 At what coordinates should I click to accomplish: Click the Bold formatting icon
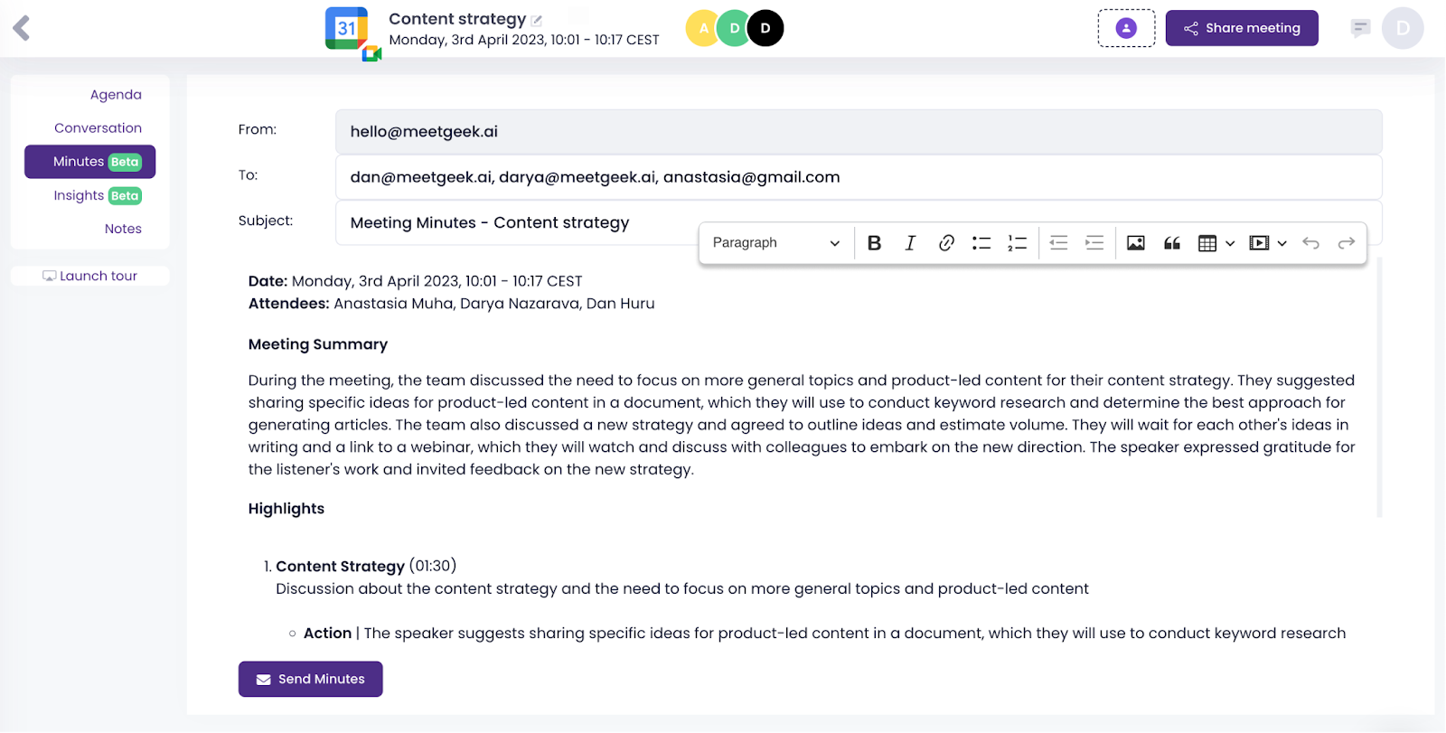[874, 243]
